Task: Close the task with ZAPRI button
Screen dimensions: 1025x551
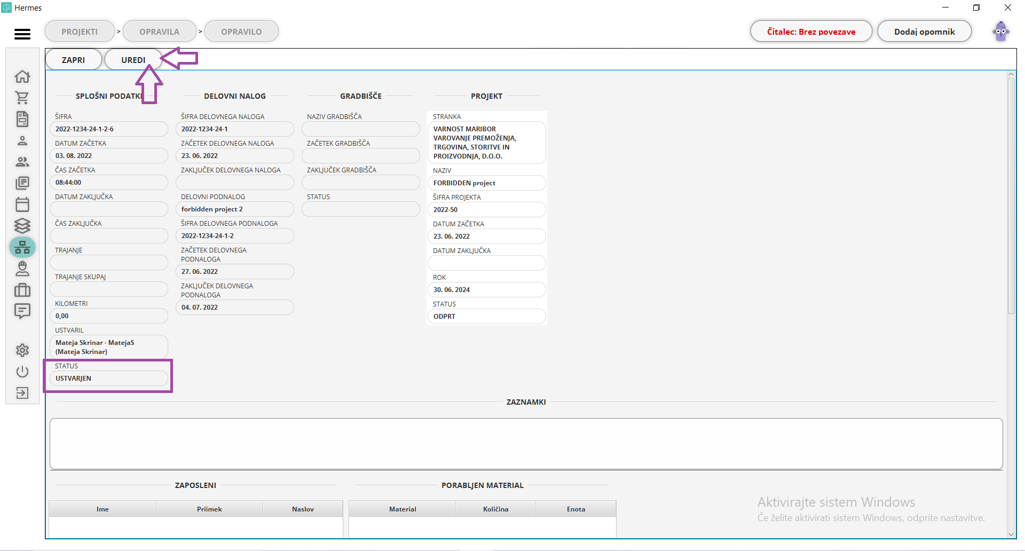Action: coord(74,60)
